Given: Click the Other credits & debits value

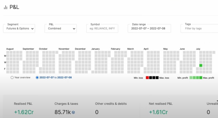Looking at the screenshot, I should pyautogui.click(x=97, y=112).
